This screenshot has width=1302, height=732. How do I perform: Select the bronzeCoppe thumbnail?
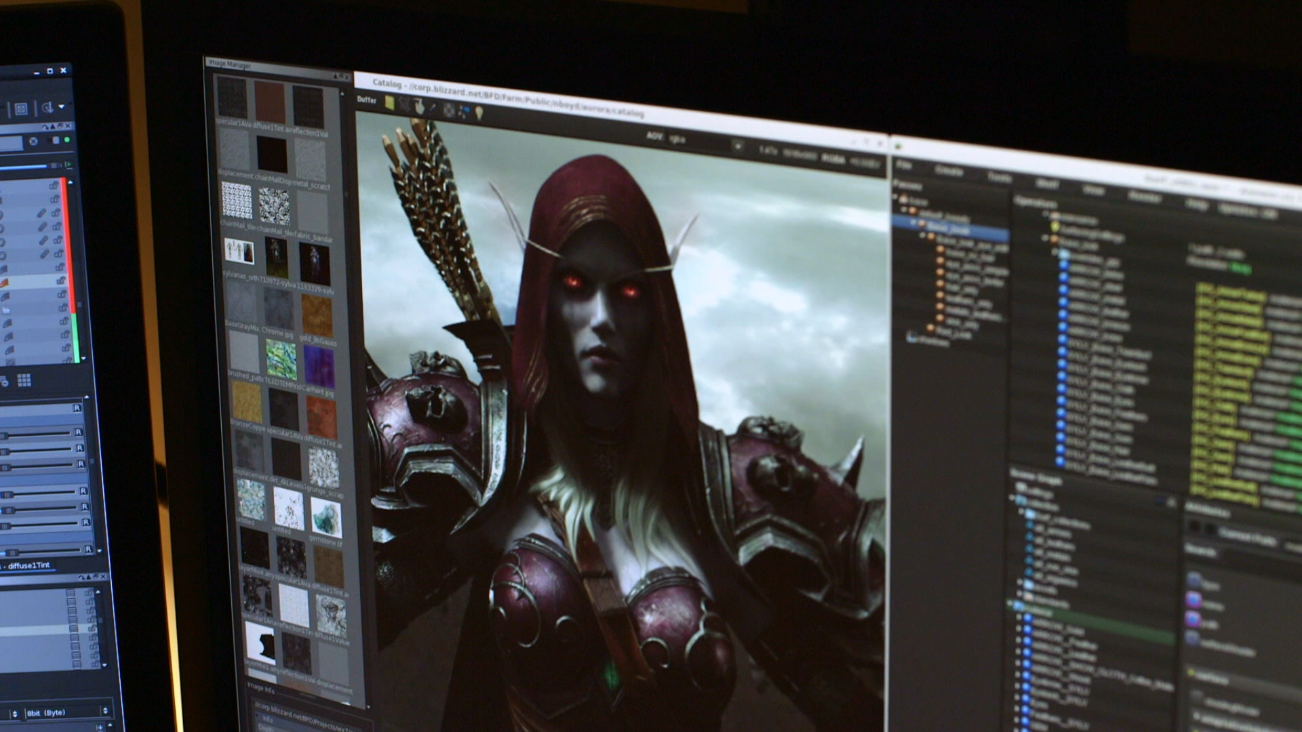[246, 401]
